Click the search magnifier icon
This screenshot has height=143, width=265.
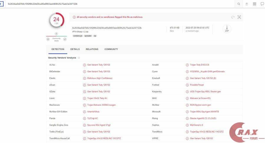click(238, 4)
